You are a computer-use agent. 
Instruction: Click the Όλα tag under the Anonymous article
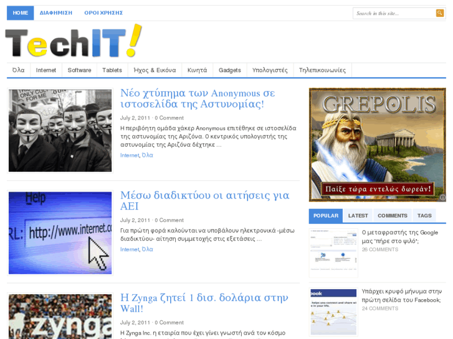tap(147, 156)
